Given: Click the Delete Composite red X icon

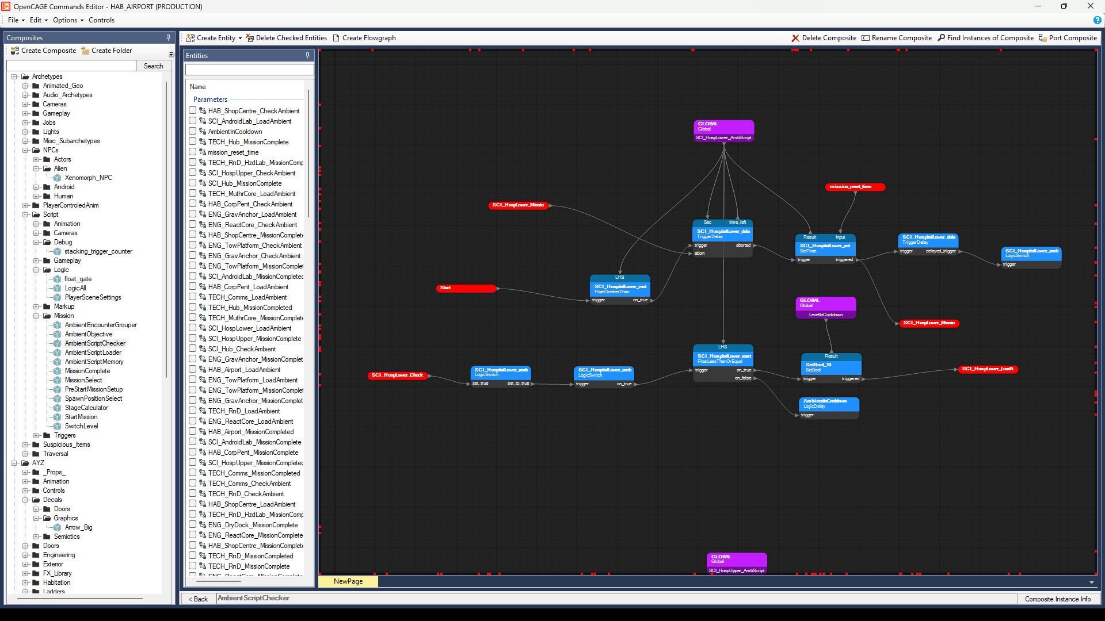Looking at the screenshot, I should [x=795, y=38].
